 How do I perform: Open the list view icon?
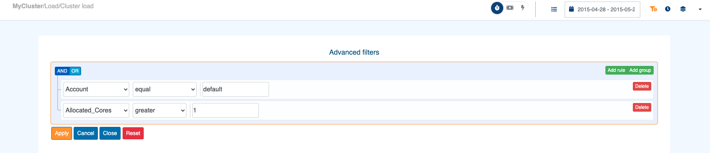554,9
